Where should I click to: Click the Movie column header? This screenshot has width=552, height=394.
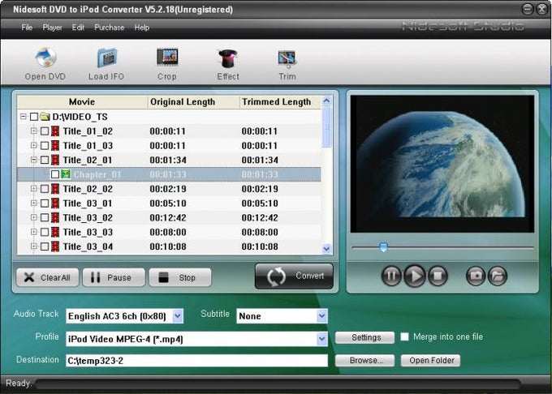(82, 102)
